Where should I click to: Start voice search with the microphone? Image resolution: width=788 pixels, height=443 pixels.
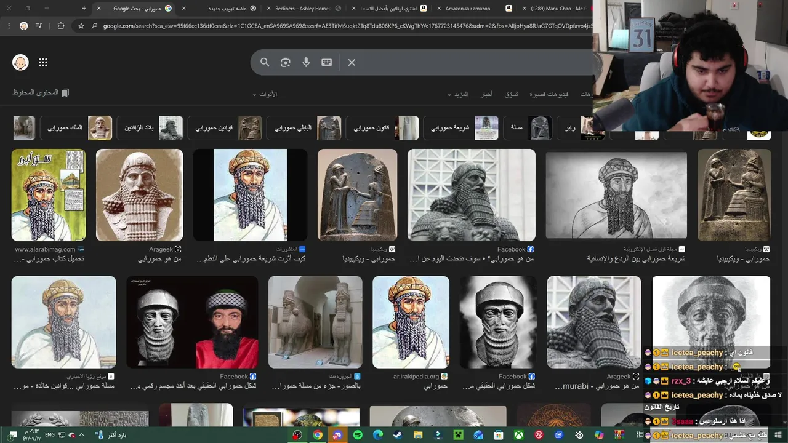306,62
